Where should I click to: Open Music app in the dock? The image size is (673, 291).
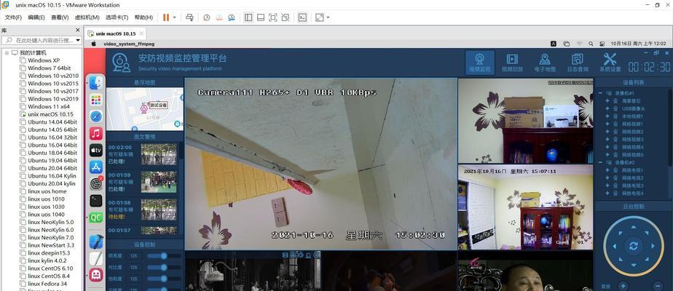[96, 133]
